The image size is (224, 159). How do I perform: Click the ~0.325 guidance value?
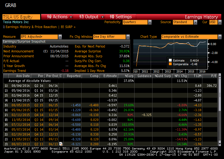point(146,115)
